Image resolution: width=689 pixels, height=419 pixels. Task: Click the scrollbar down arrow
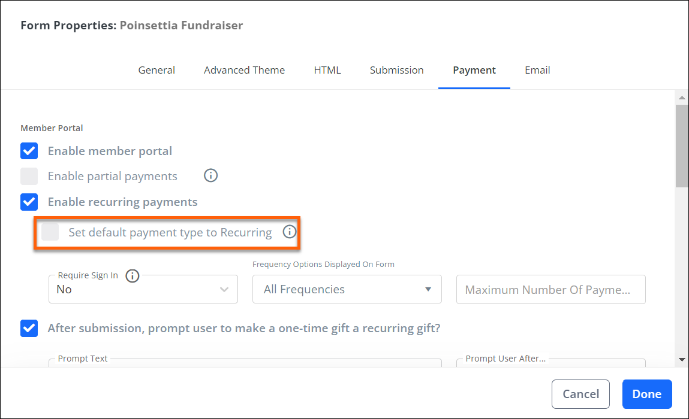pyautogui.click(x=682, y=359)
